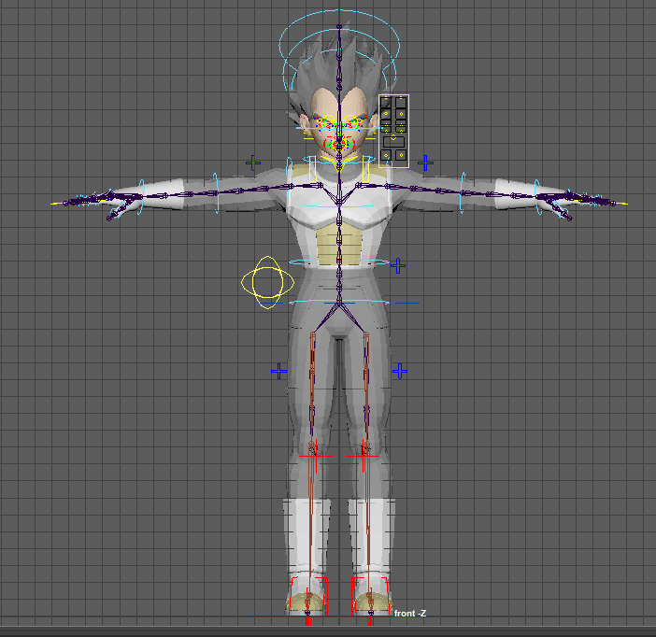
Task: Select yellow fingertip pole end on screen-right hand
Action: (620, 204)
